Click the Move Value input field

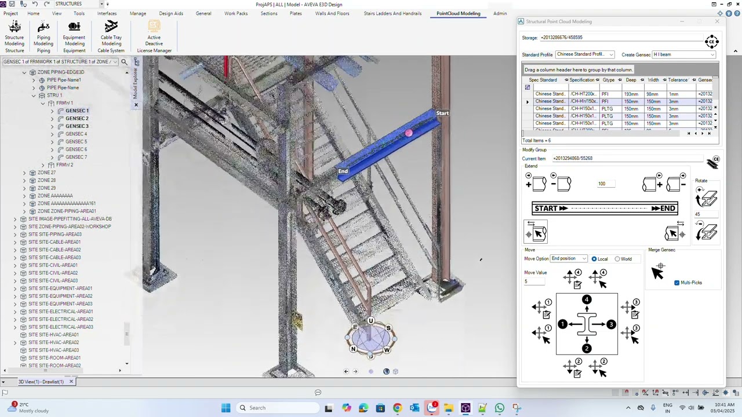[x=534, y=282]
